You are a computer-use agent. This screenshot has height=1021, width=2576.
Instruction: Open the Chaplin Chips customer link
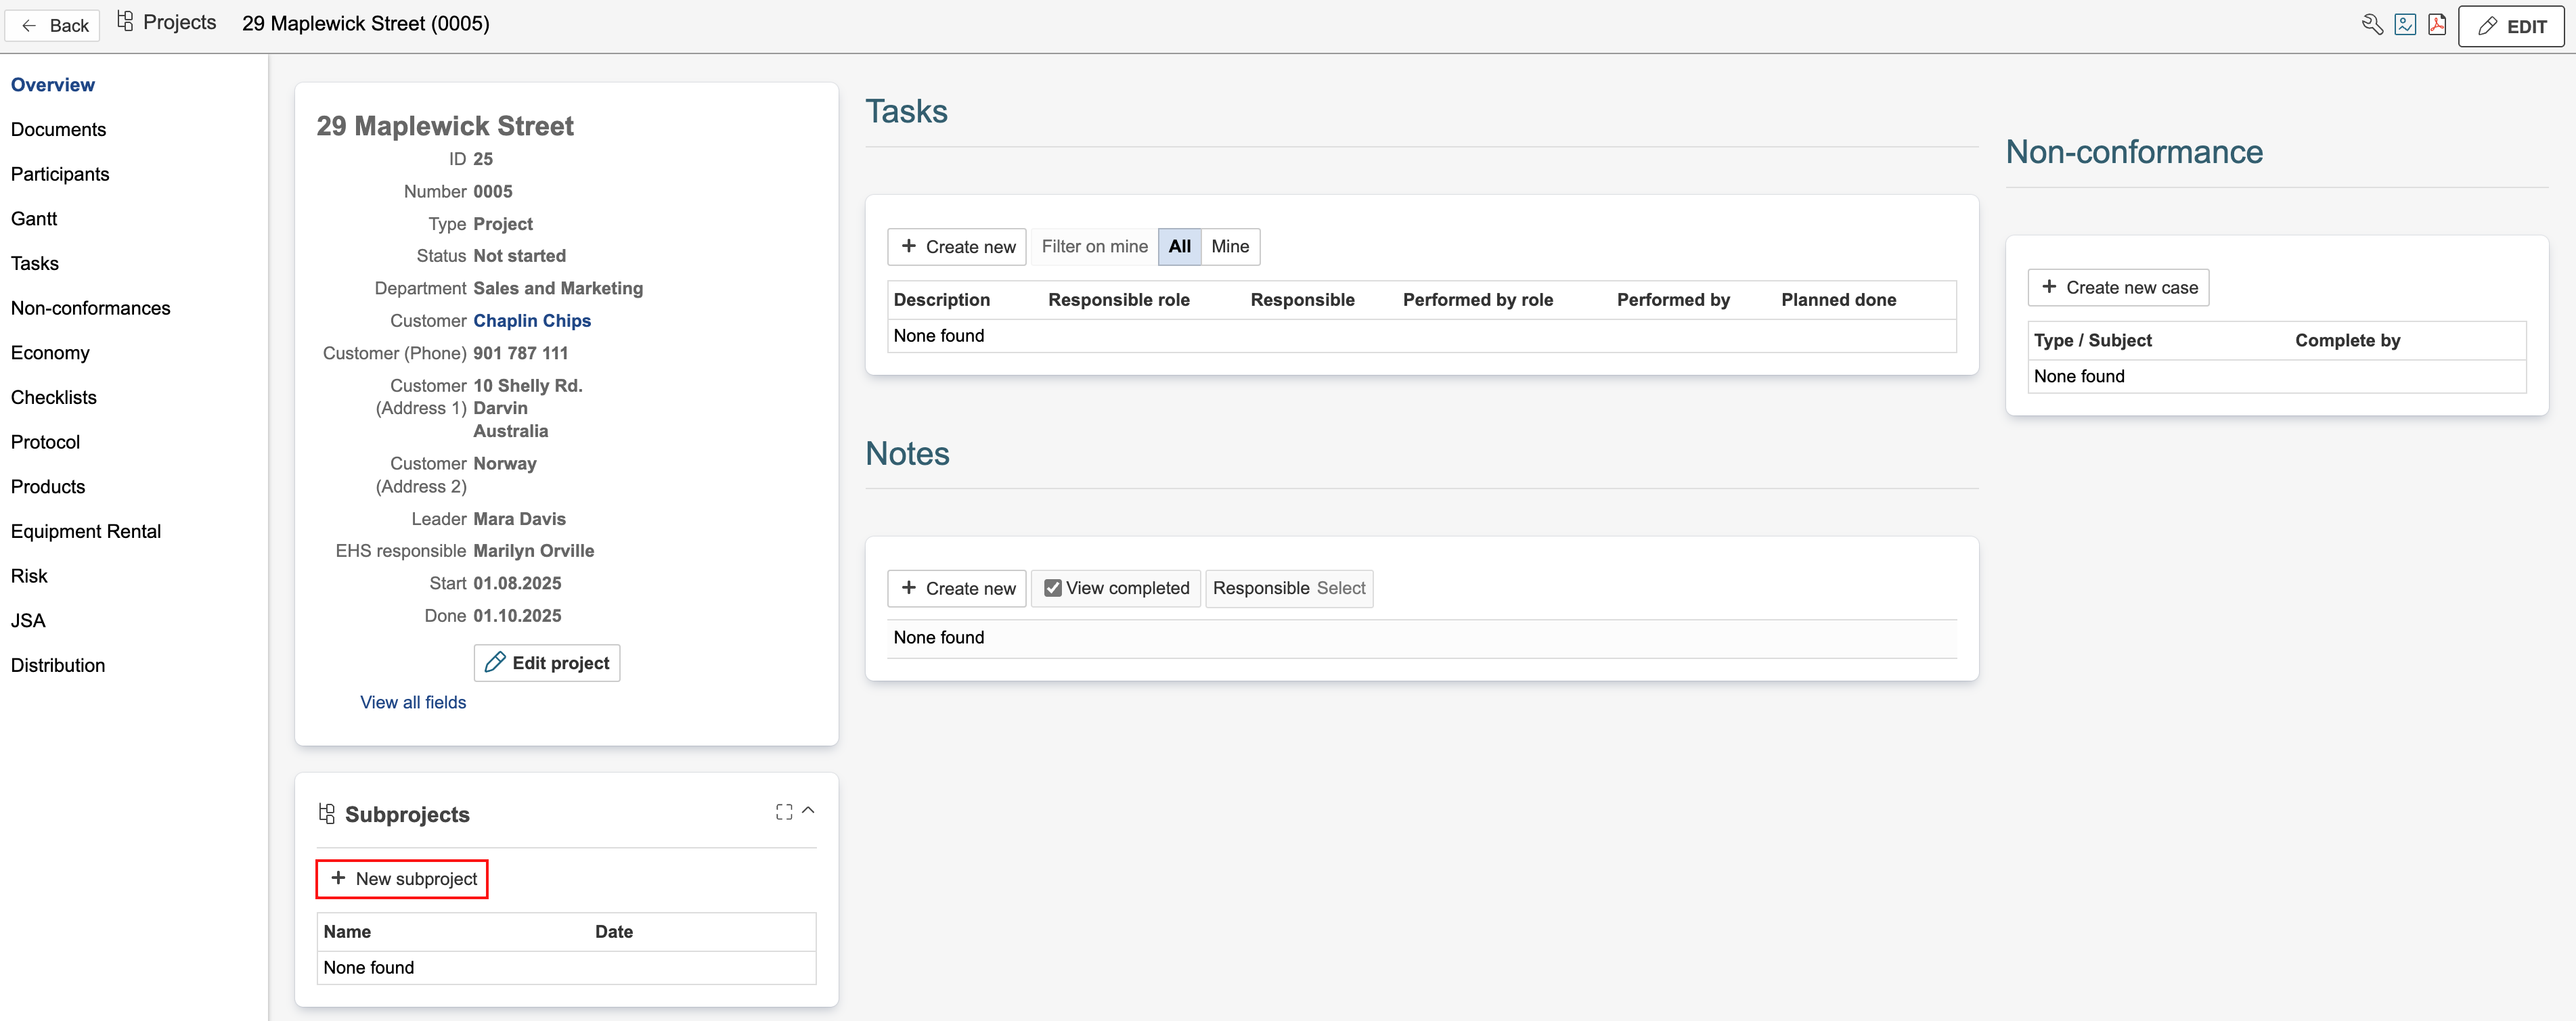532,321
